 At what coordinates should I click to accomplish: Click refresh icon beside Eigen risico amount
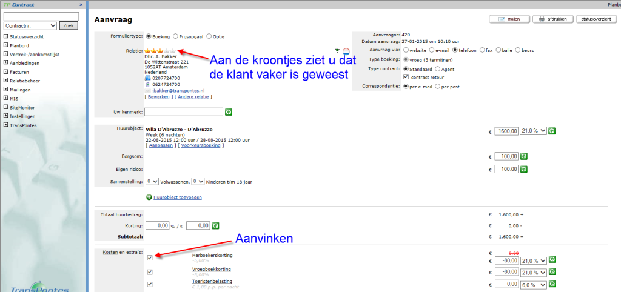tap(524, 169)
